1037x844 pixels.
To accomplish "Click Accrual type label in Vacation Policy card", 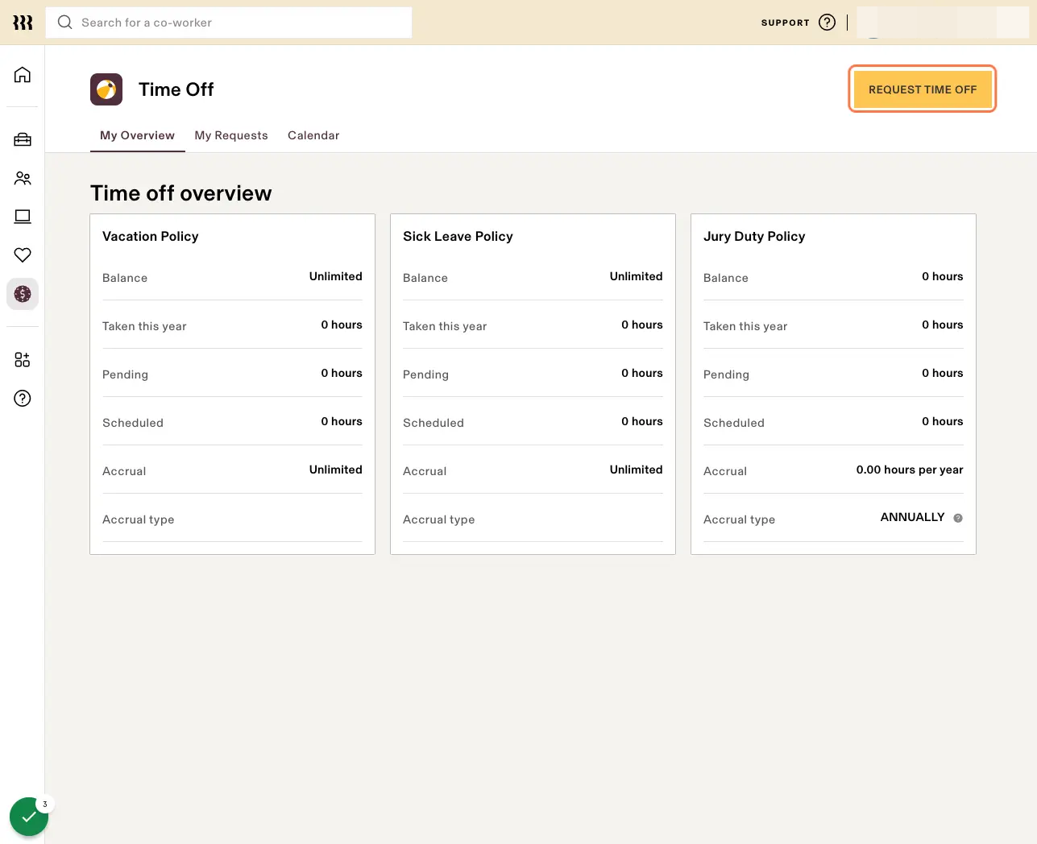I will point(139,519).
